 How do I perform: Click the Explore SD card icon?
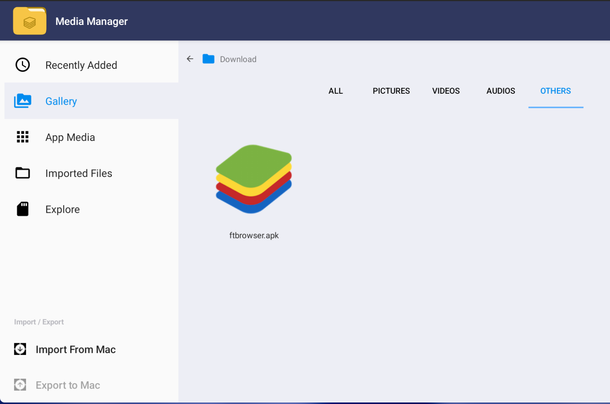coord(23,209)
